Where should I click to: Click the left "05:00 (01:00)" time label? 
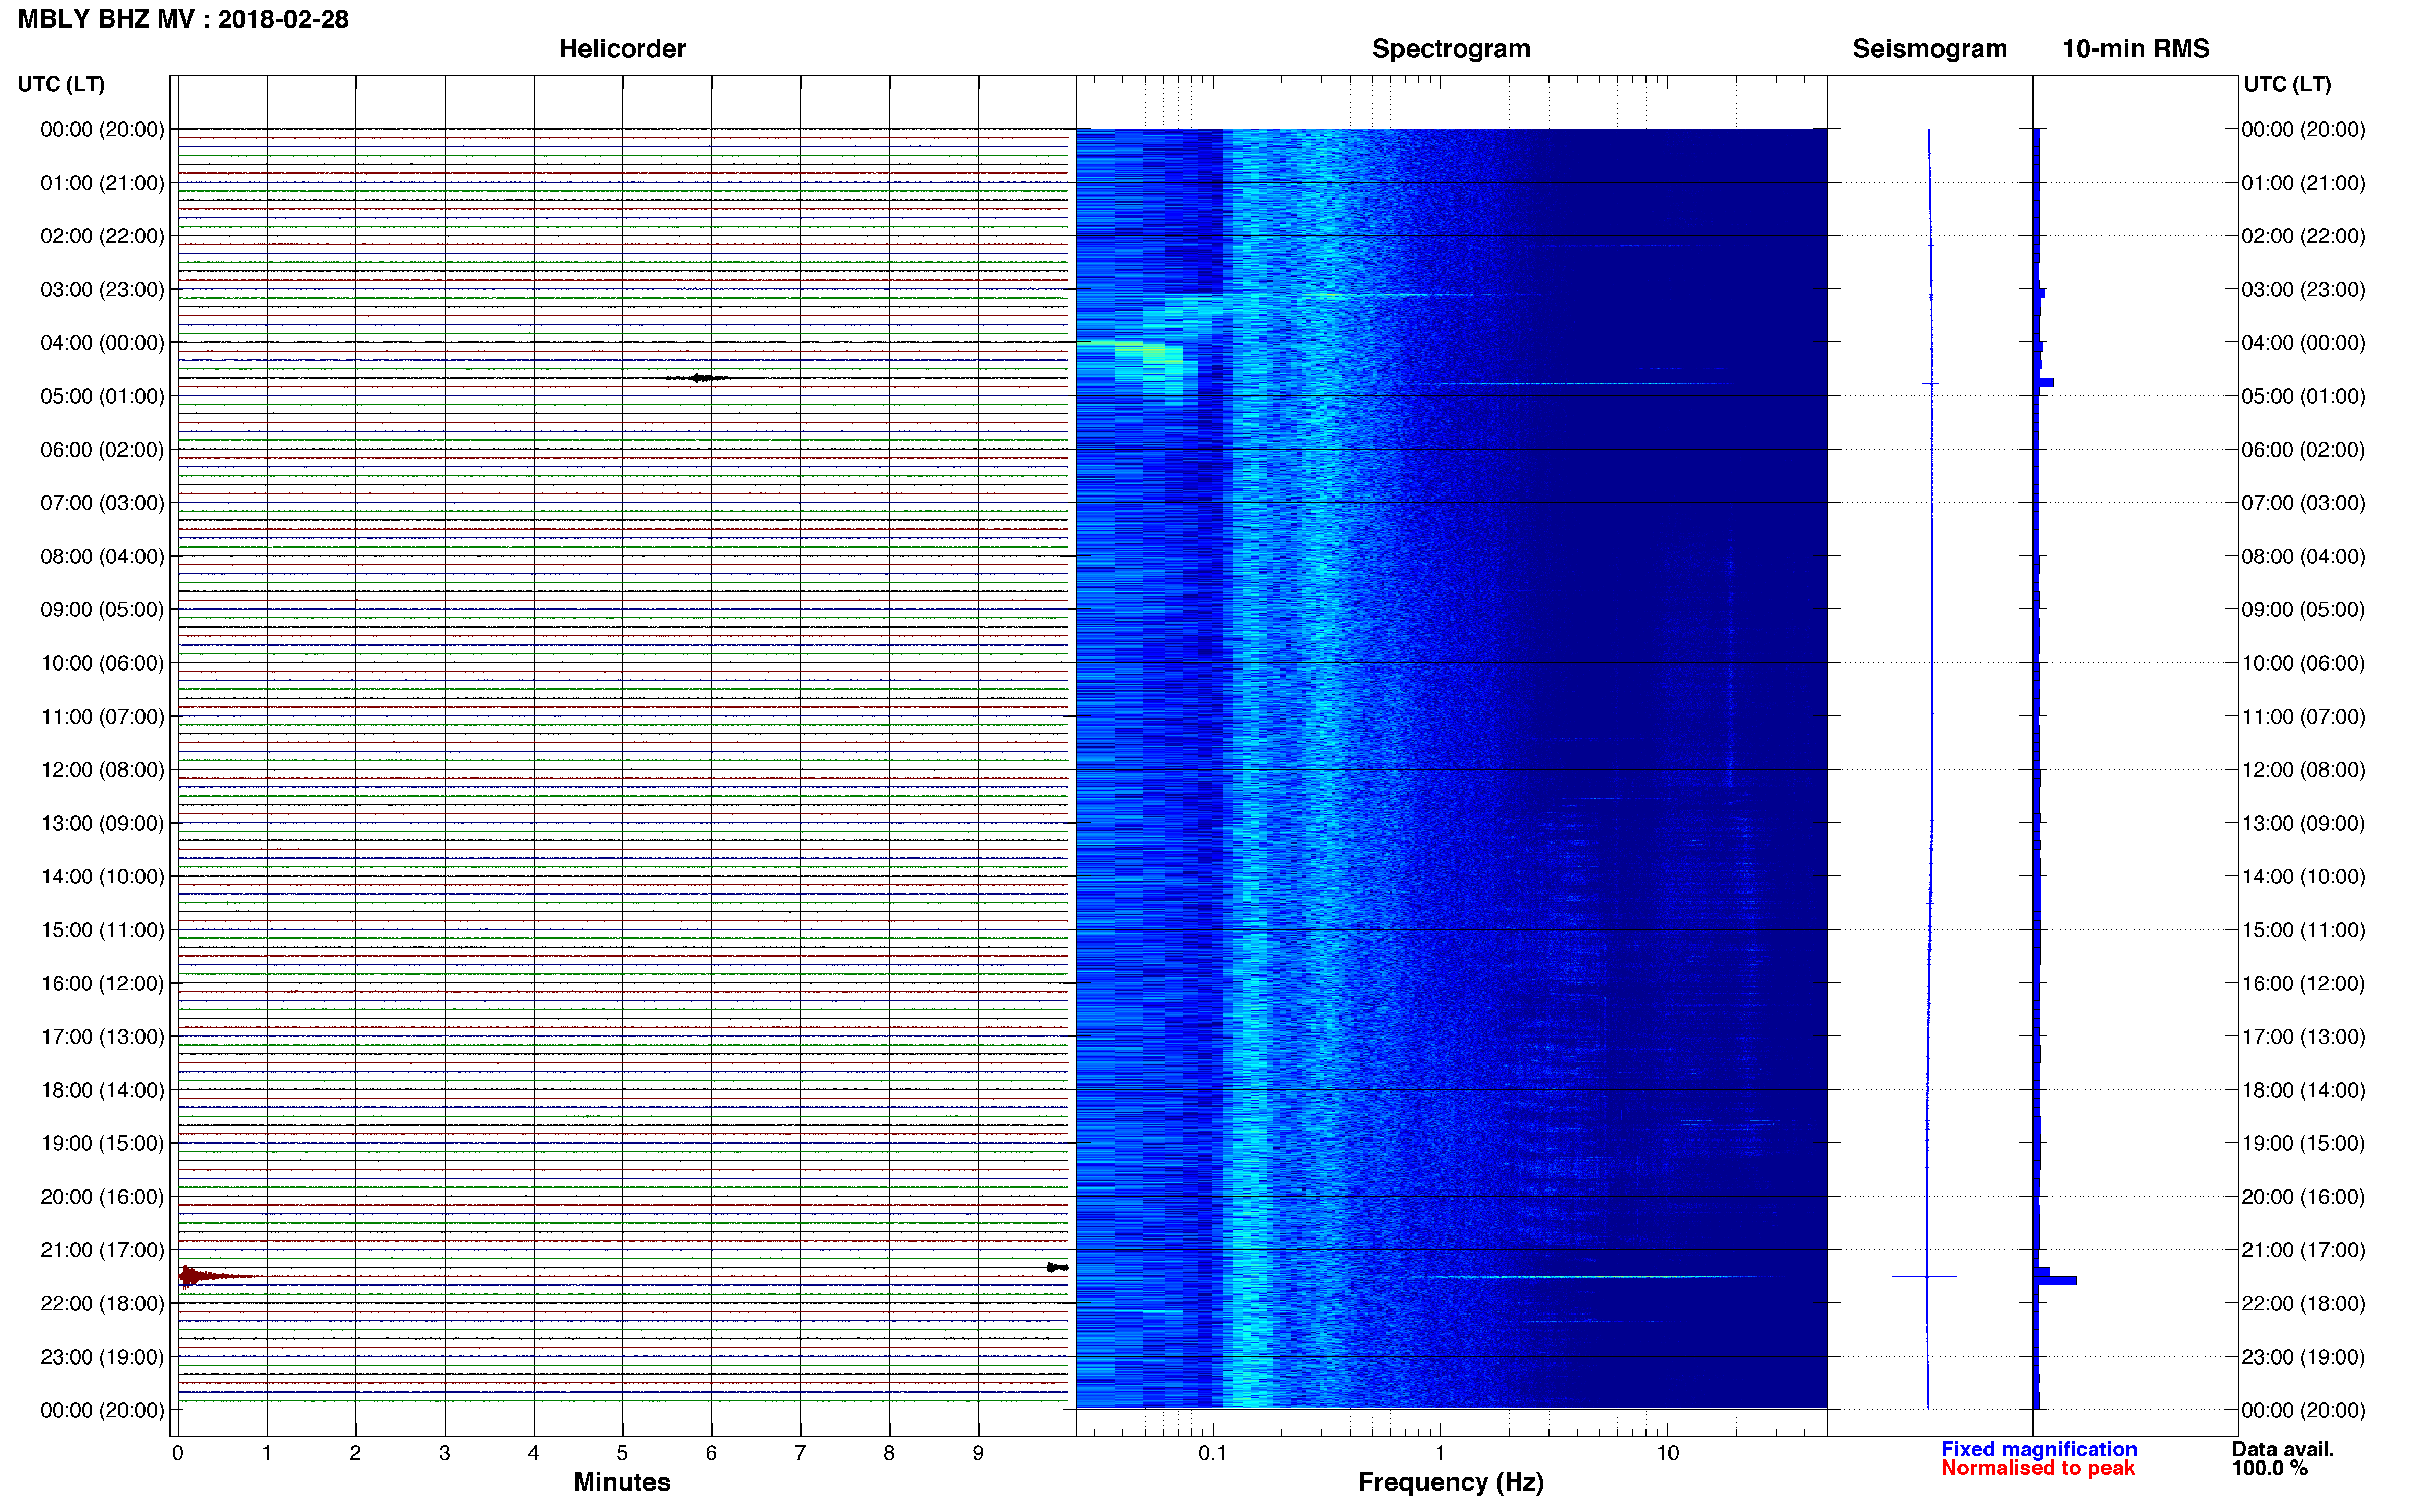tap(102, 396)
